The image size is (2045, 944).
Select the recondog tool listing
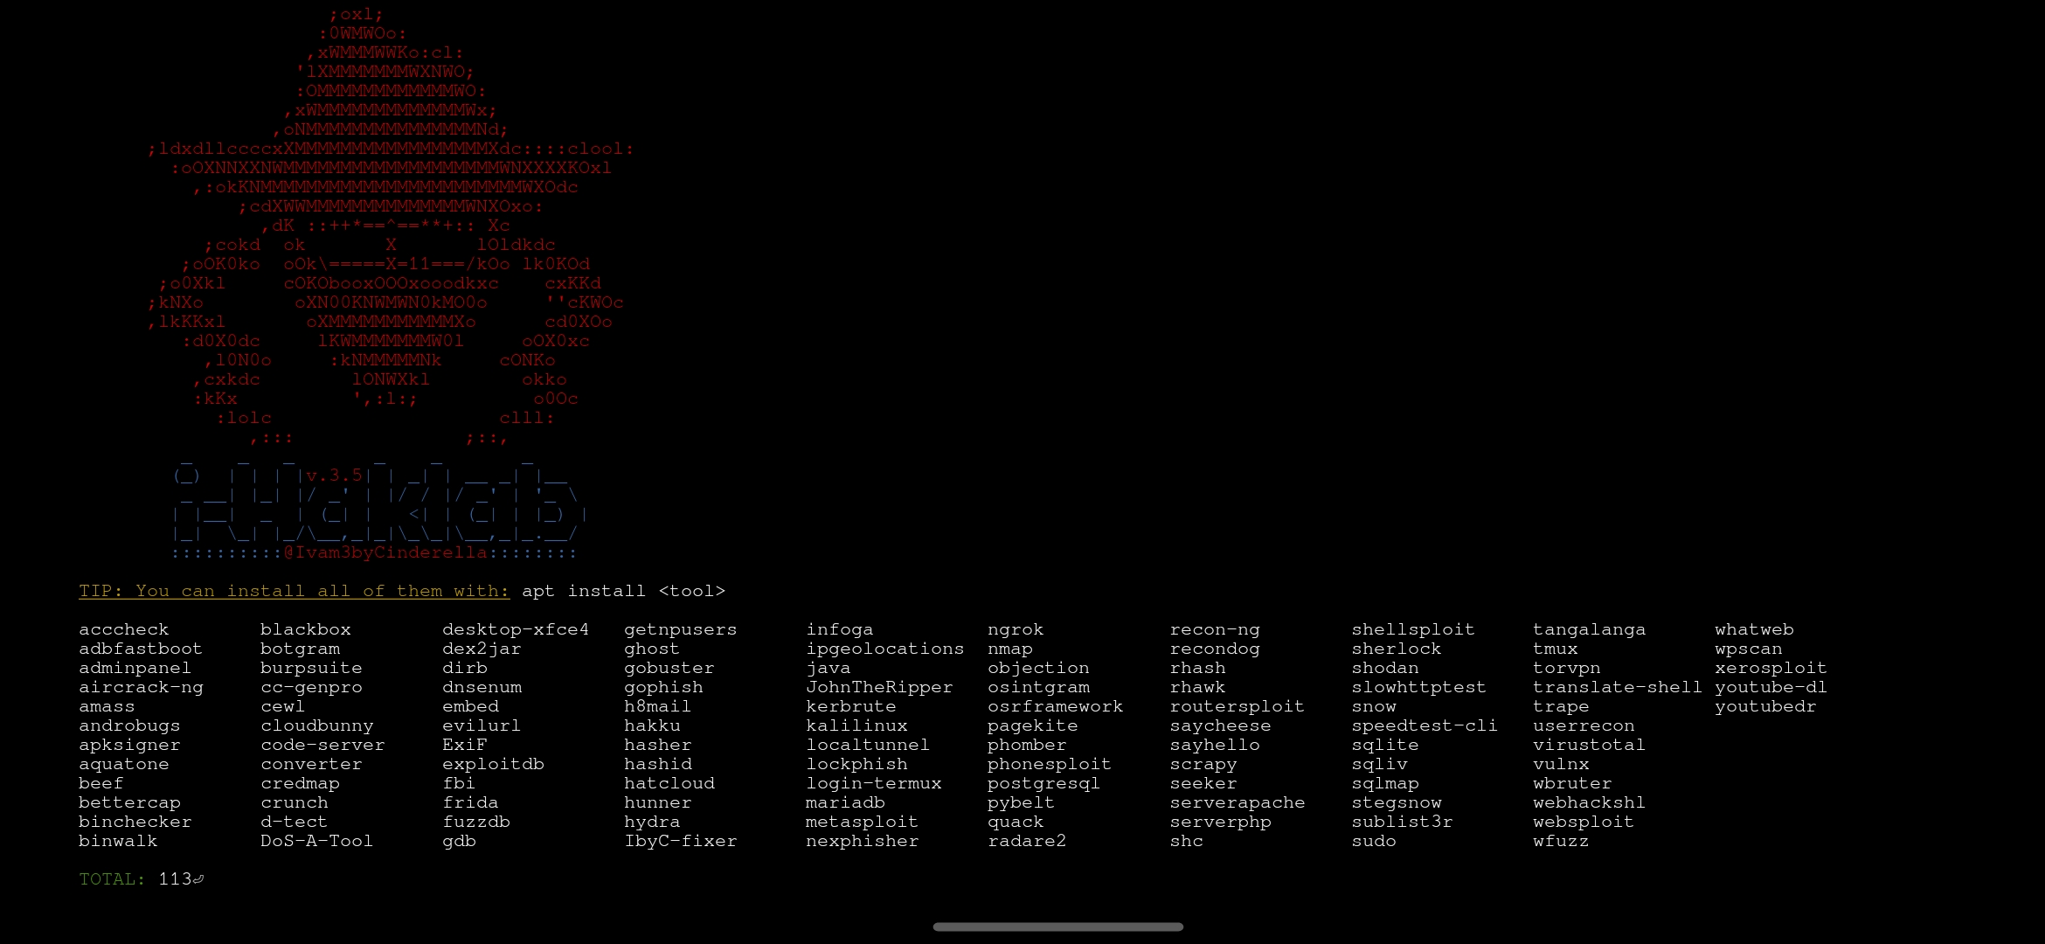click(1211, 648)
